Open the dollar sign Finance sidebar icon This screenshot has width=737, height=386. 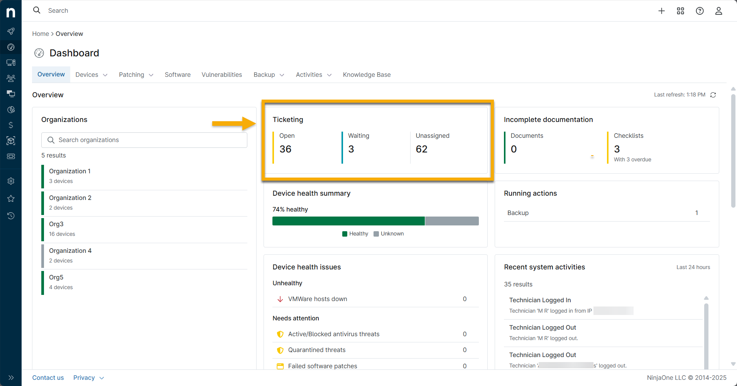[11, 125]
